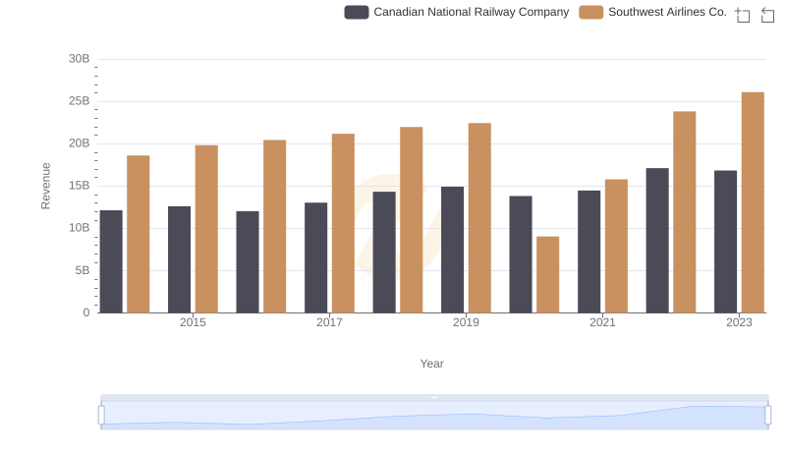Click the Canadian National Railway bar for 2023
Viewport: 786px width, 453px height.
tap(725, 242)
